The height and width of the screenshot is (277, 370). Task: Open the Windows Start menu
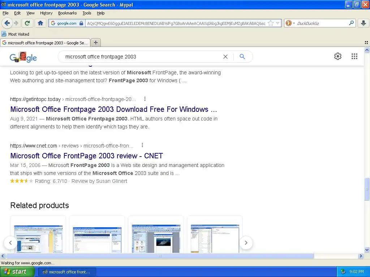pyautogui.click(x=17, y=272)
